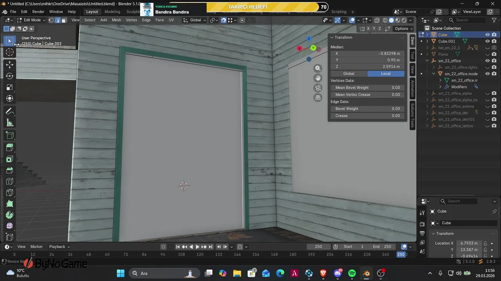Expand the Cube outliner entry

pyautogui.click(x=427, y=35)
